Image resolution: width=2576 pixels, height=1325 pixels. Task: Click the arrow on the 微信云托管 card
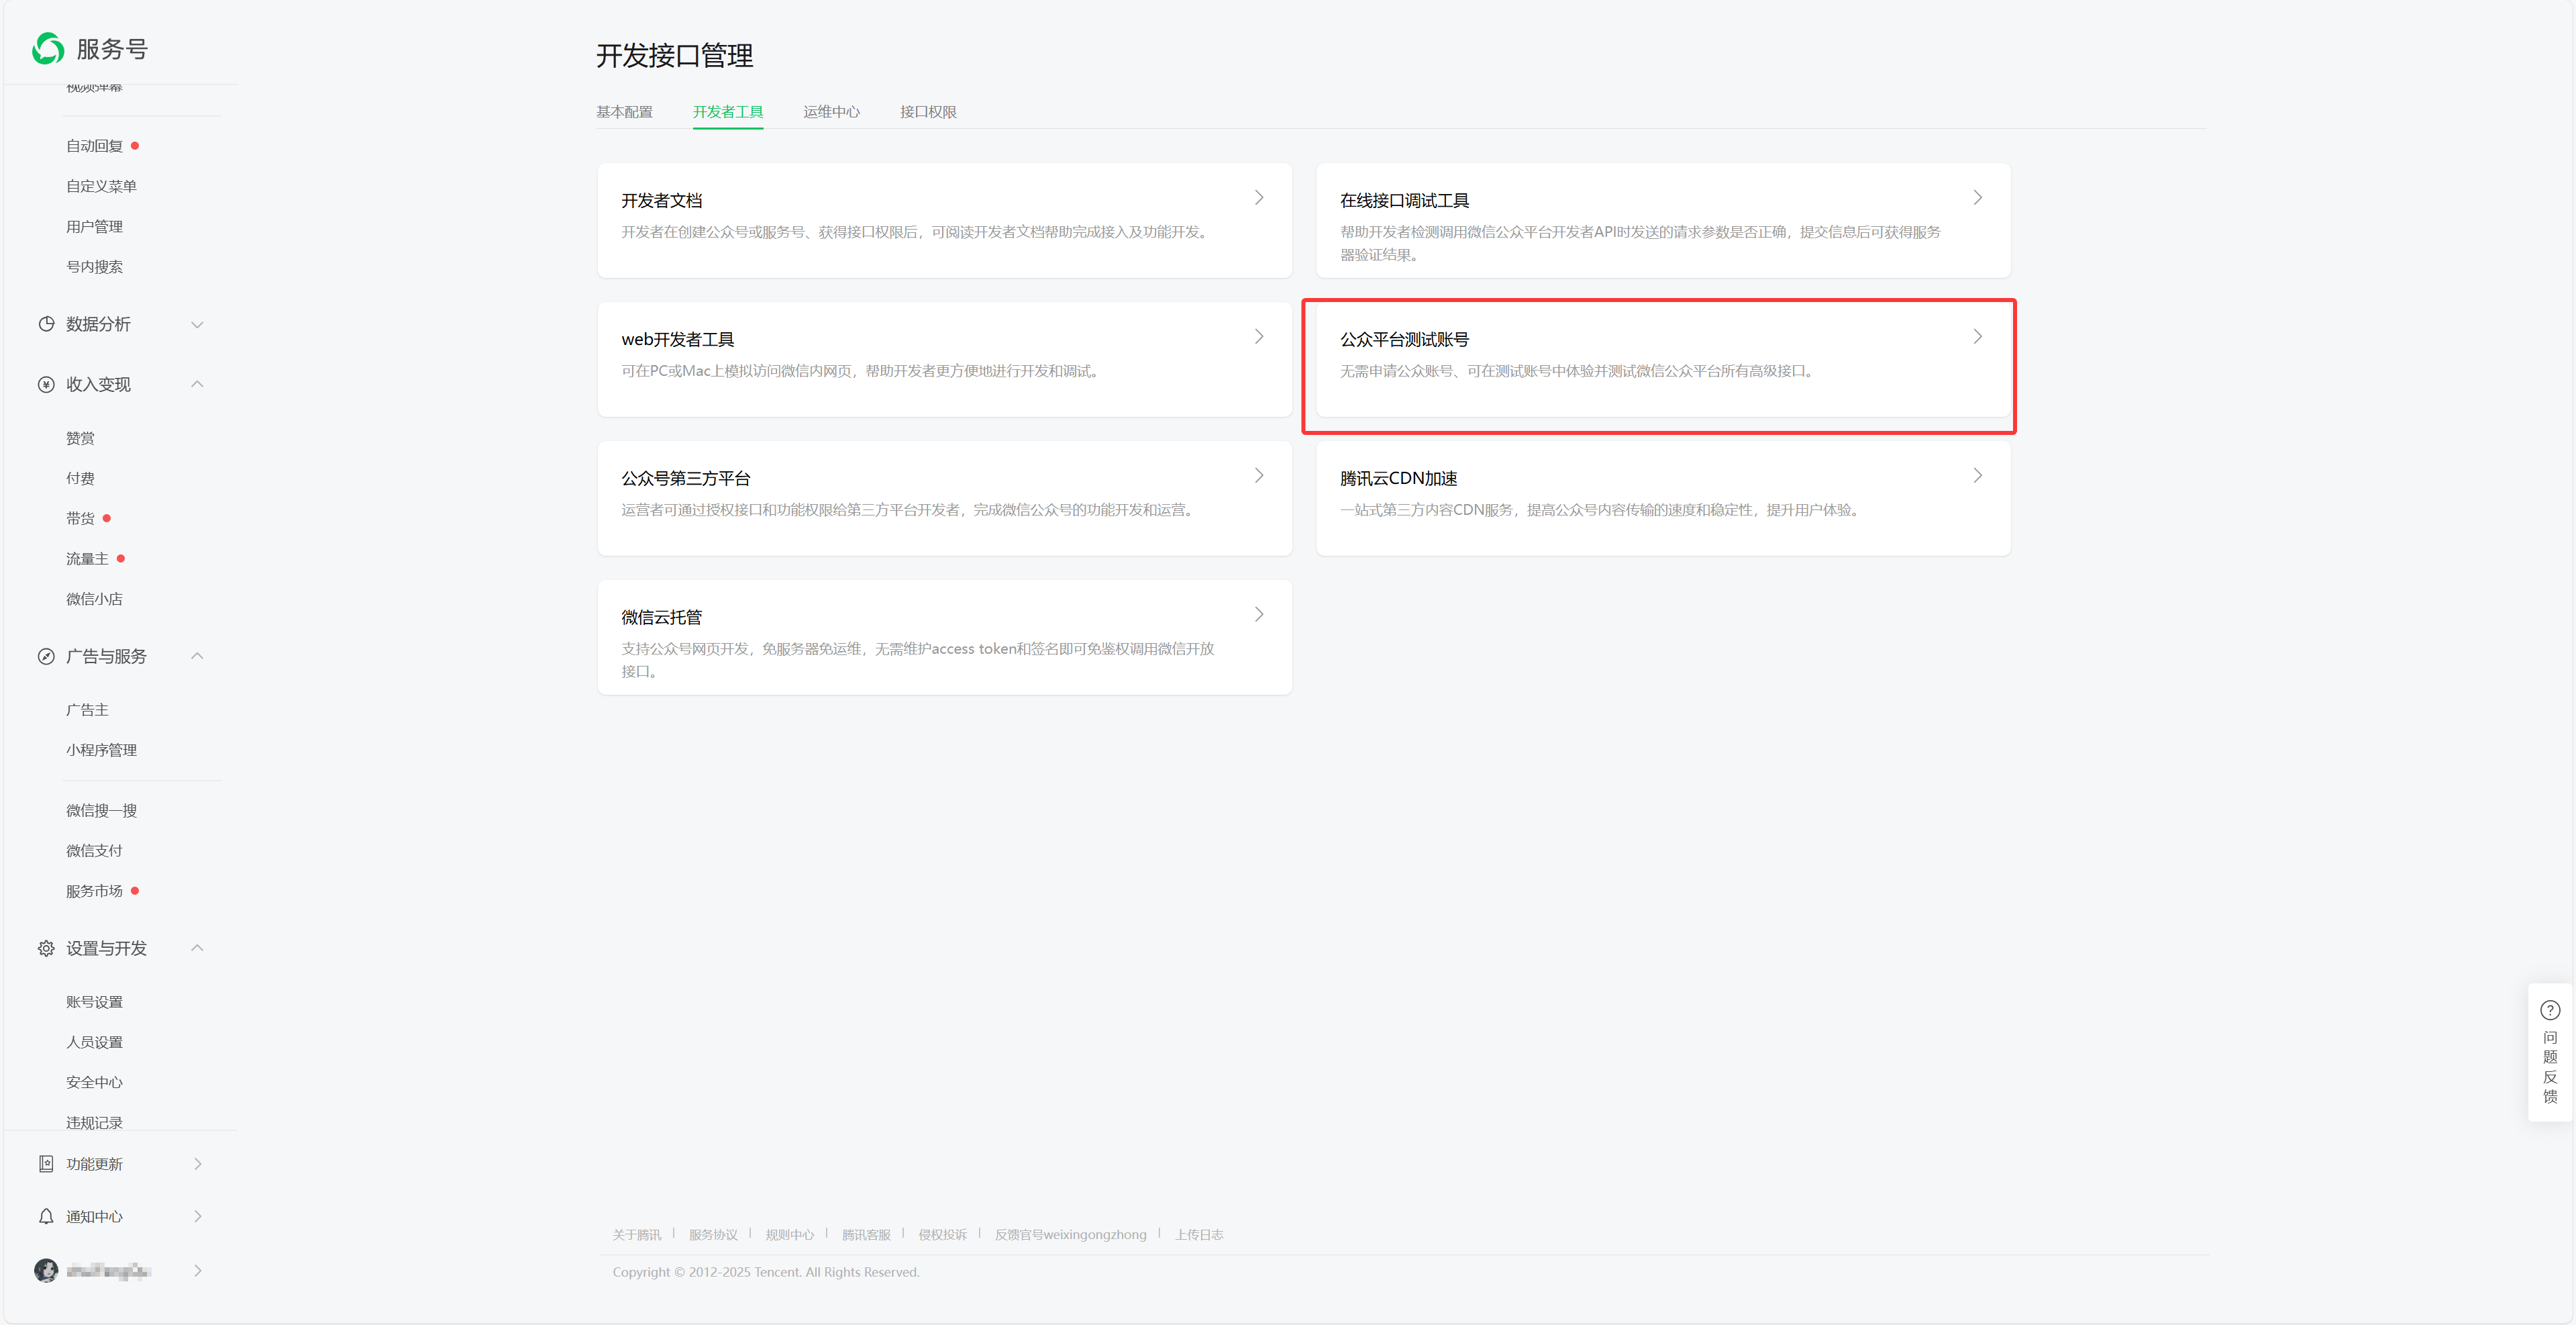click(x=1259, y=614)
